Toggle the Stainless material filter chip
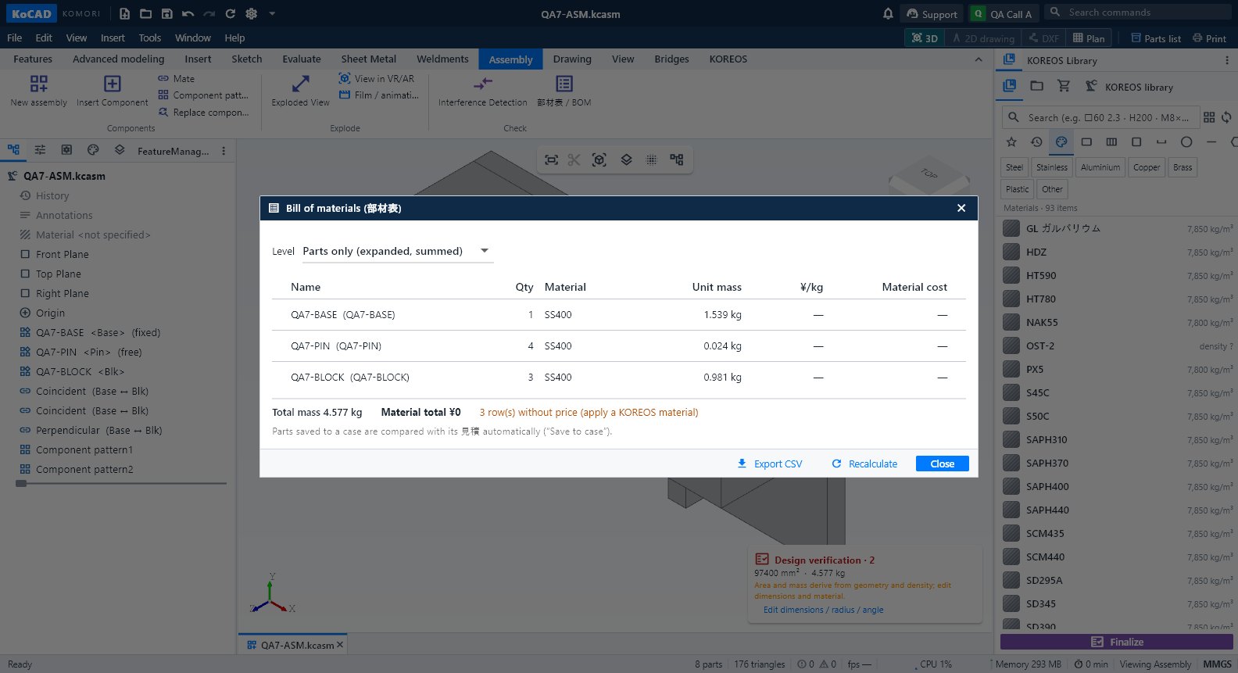 (x=1052, y=167)
